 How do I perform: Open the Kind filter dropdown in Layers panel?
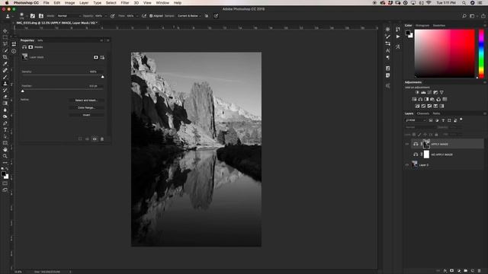pos(416,120)
